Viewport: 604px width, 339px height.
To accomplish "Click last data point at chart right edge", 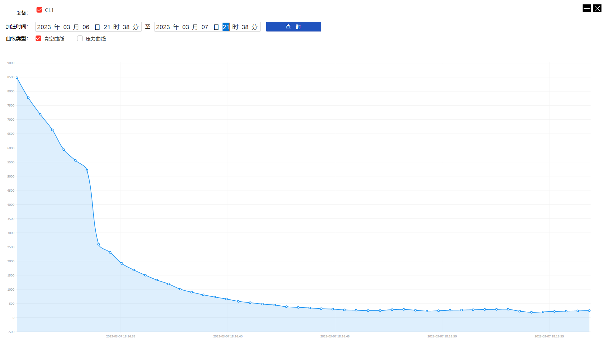I will pos(589,310).
